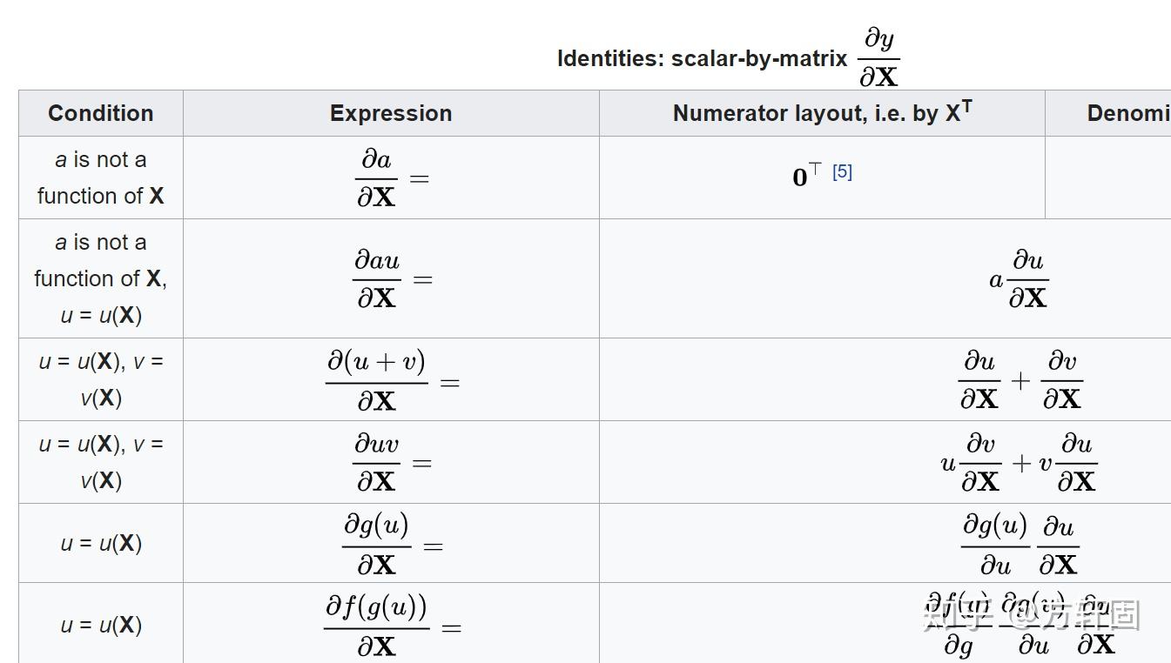
Task: Click the Zhihu watermark text
Action: pyautogui.click(x=1031, y=614)
